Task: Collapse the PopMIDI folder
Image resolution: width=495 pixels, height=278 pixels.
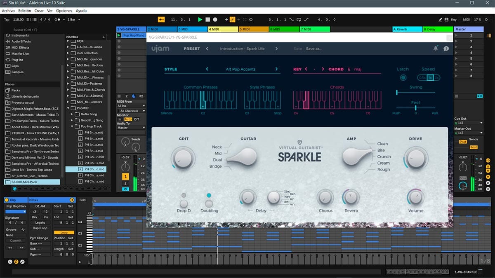Action: click(68, 108)
